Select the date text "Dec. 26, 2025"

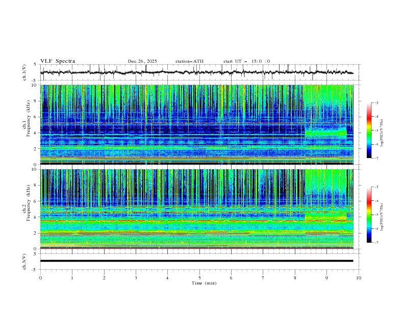coord(142,61)
